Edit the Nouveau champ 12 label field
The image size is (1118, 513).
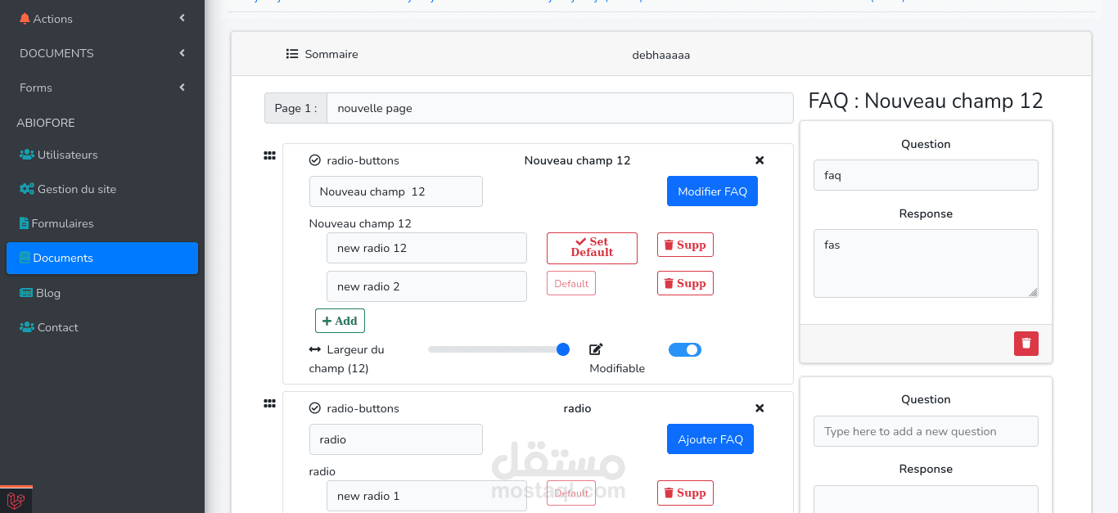coord(396,191)
